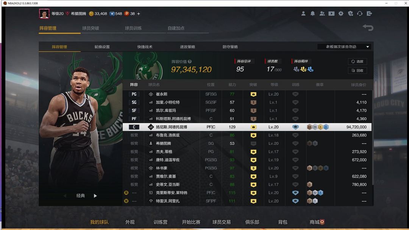Click the blue star currency 548

pos(116,14)
